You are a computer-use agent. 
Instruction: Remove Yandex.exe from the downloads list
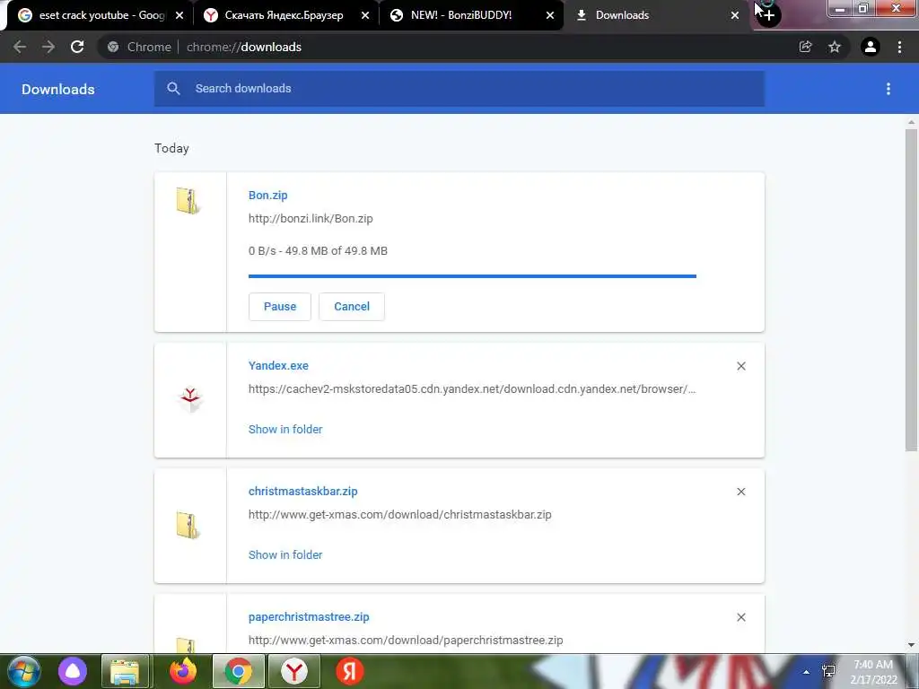click(740, 366)
